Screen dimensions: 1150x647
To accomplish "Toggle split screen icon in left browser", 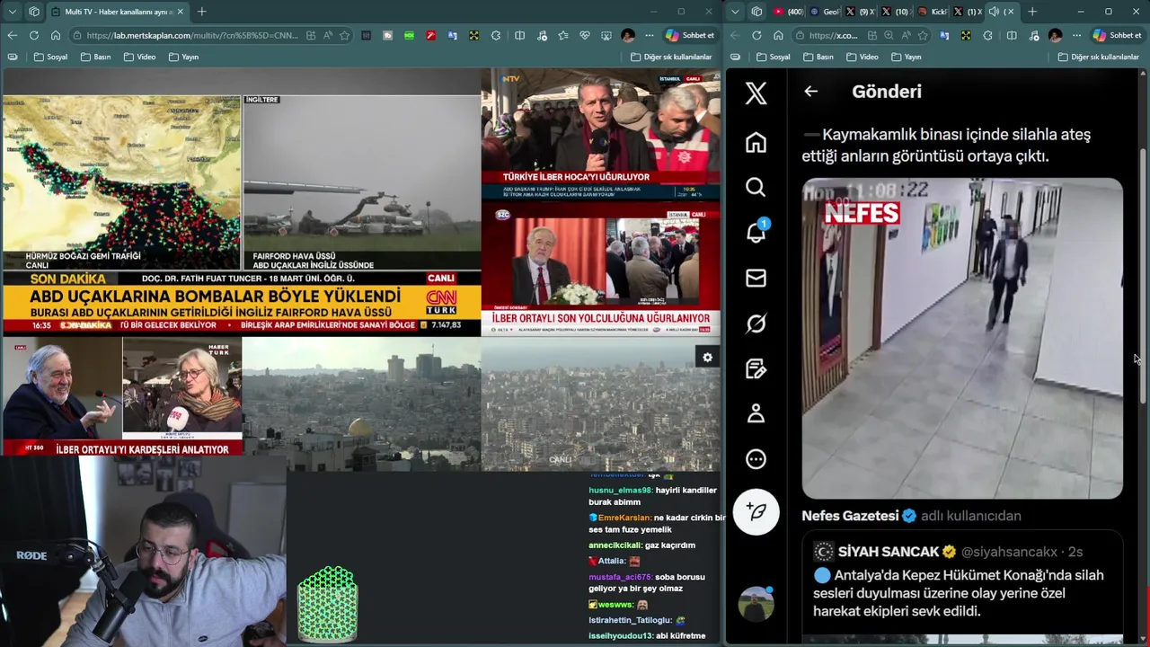I will click(x=519, y=35).
